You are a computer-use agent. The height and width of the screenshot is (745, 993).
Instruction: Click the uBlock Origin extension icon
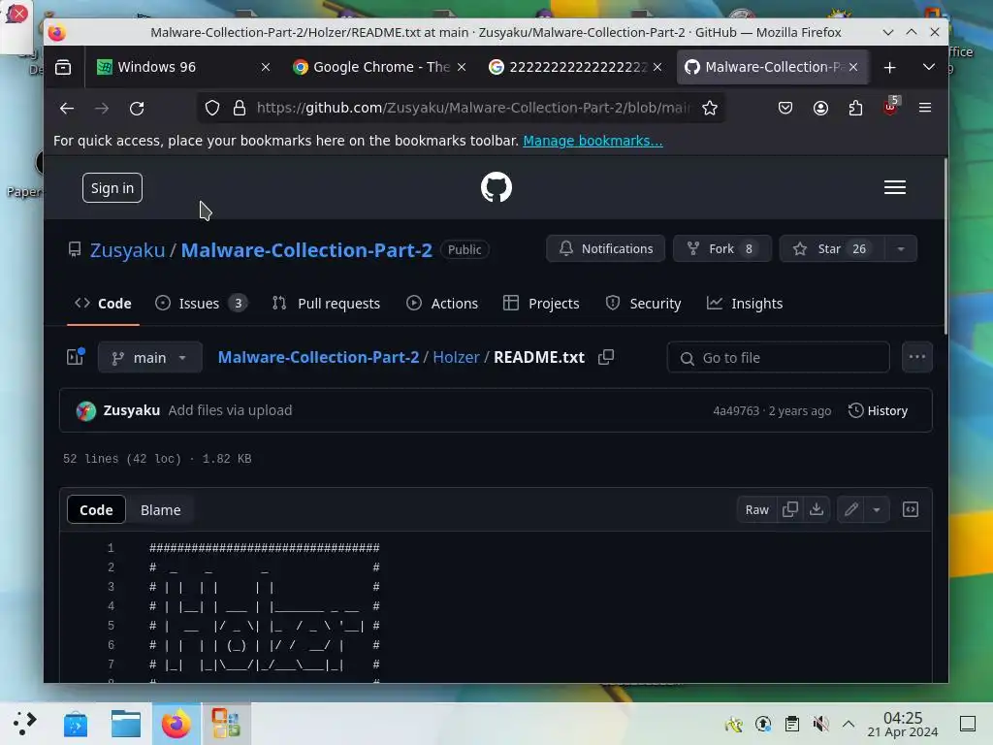click(x=890, y=107)
